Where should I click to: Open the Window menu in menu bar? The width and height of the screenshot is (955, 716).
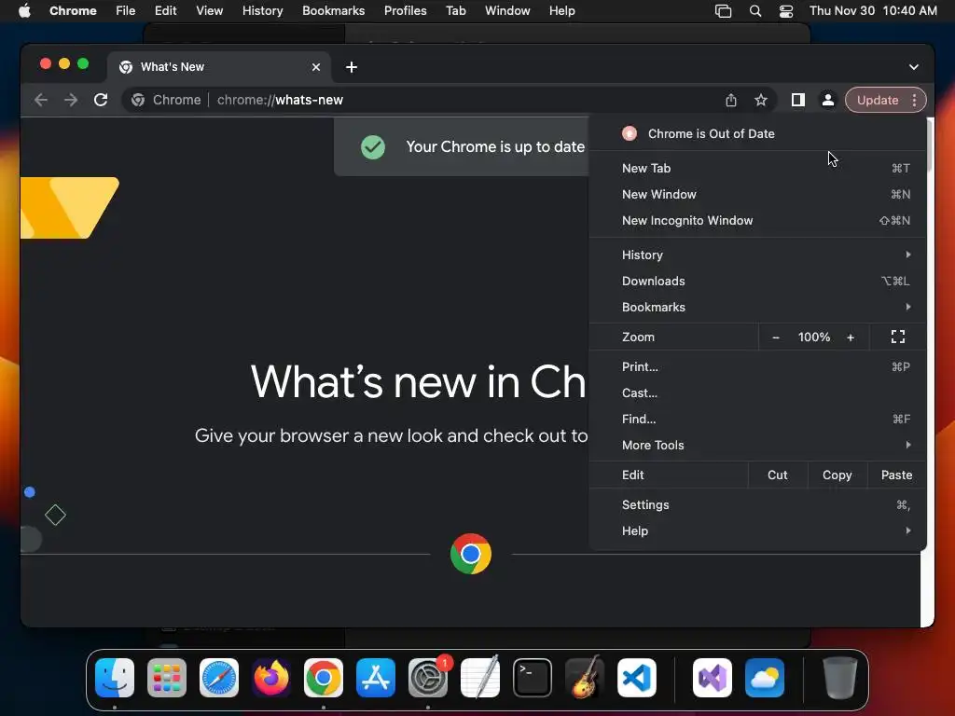507,11
